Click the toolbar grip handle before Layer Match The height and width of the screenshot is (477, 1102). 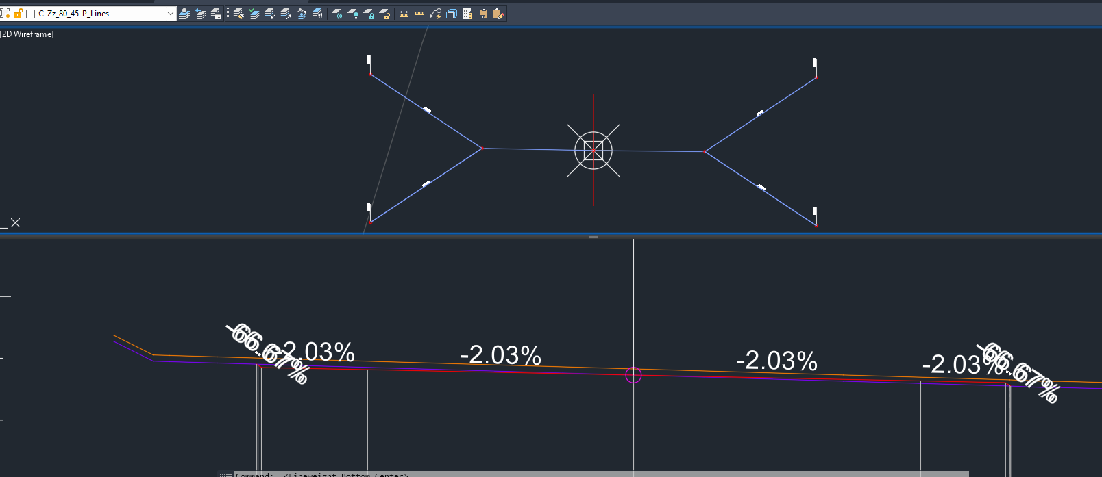point(228,14)
